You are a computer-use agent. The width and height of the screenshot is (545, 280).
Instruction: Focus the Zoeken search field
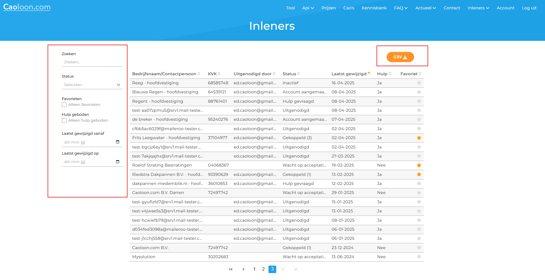point(92,62)
